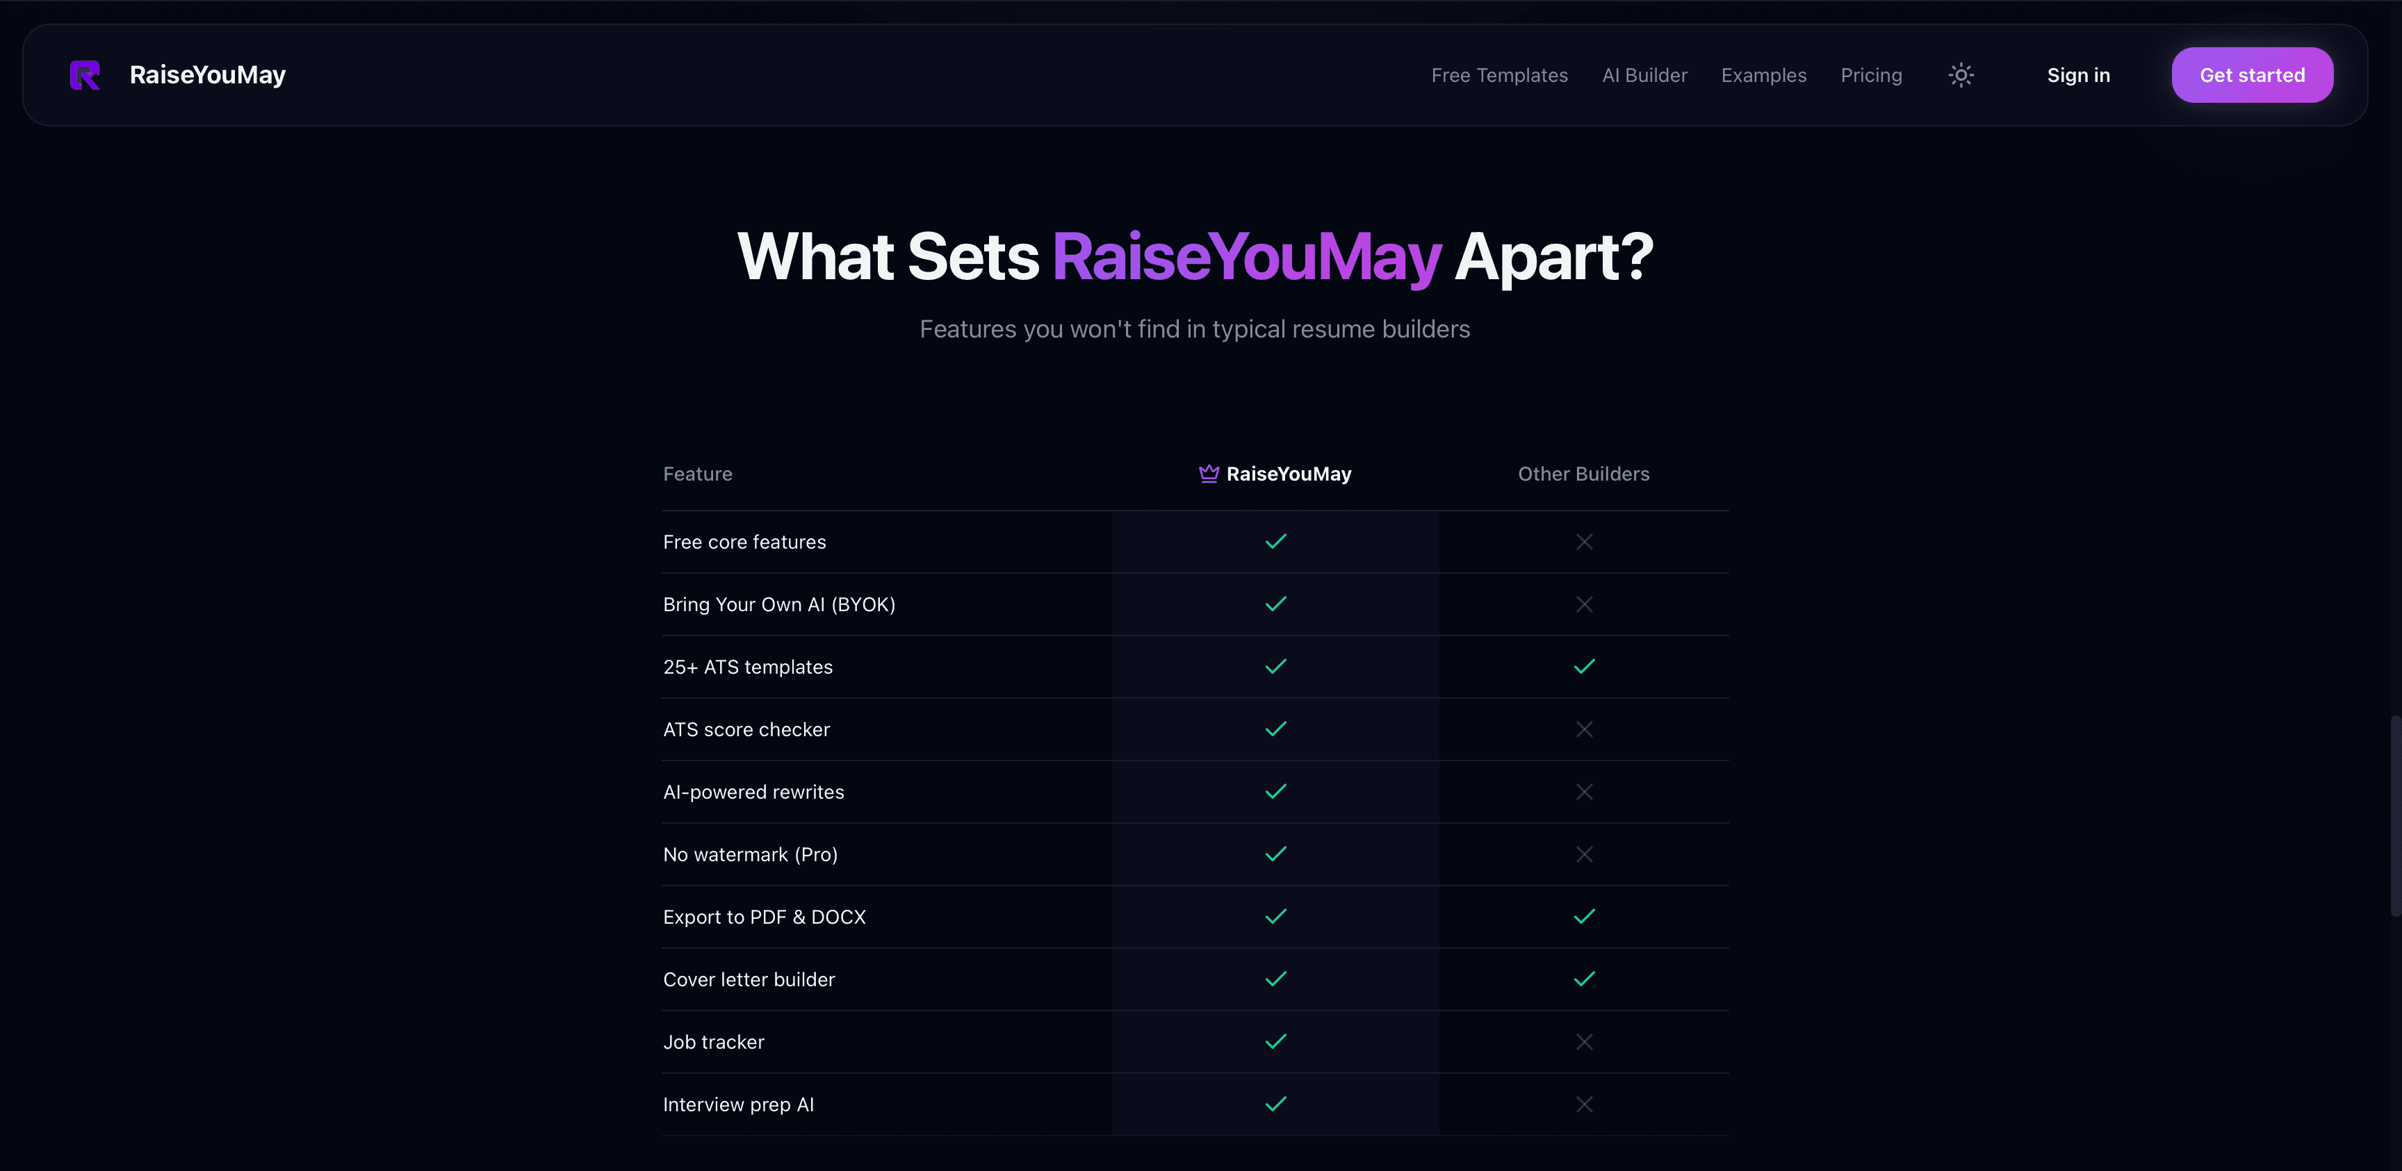Click the crown icon beside RaiseYouMay column header
The width and height of the screenshot is (2402, 1171).
click(x=1209, y=473)
